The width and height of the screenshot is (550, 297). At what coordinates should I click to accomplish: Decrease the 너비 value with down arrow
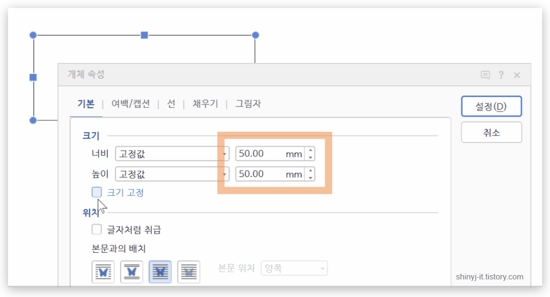click(x=310, y=157)
